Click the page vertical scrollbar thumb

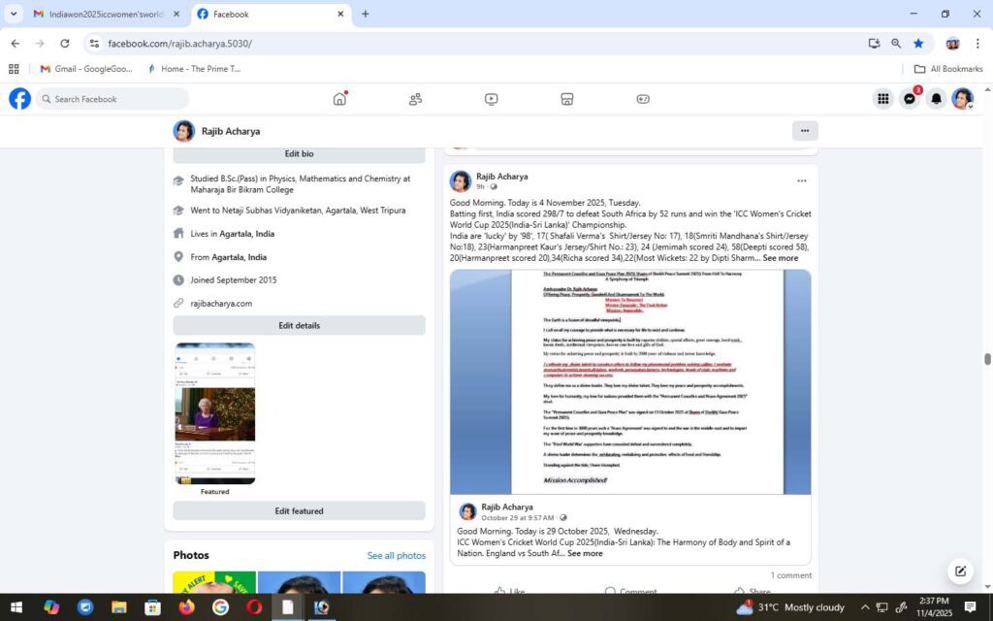pos(988,359)
